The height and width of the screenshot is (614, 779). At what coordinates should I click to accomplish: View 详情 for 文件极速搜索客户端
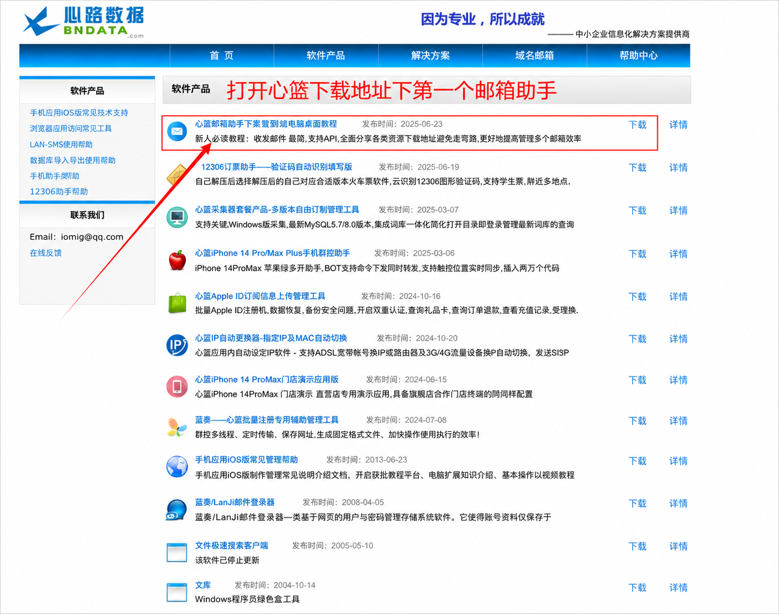pos(679,546)
